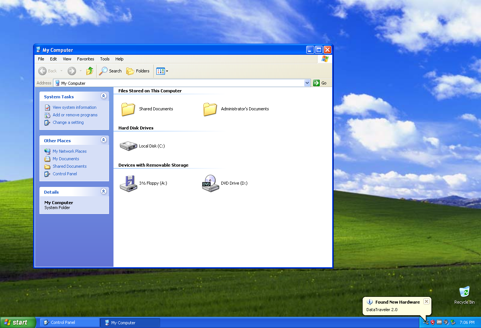Toggle the Folders pane button
Screen dimensions: 481x328
tap(138, 71)
